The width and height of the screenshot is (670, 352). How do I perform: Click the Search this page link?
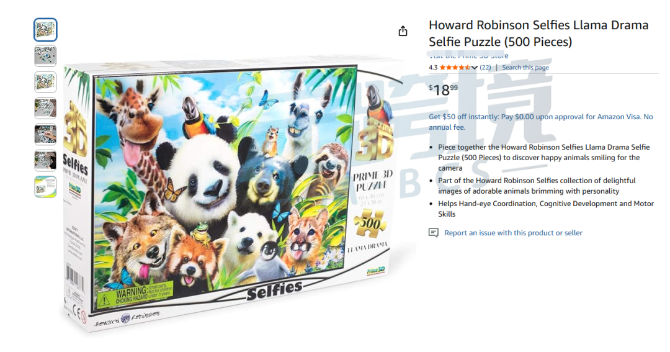pos(525,68)
